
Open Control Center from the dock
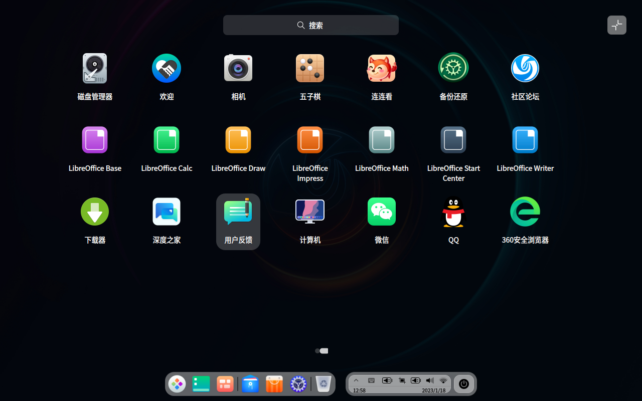click(x=298, y=384)
